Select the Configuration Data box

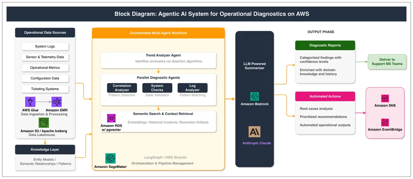[45, 78]
